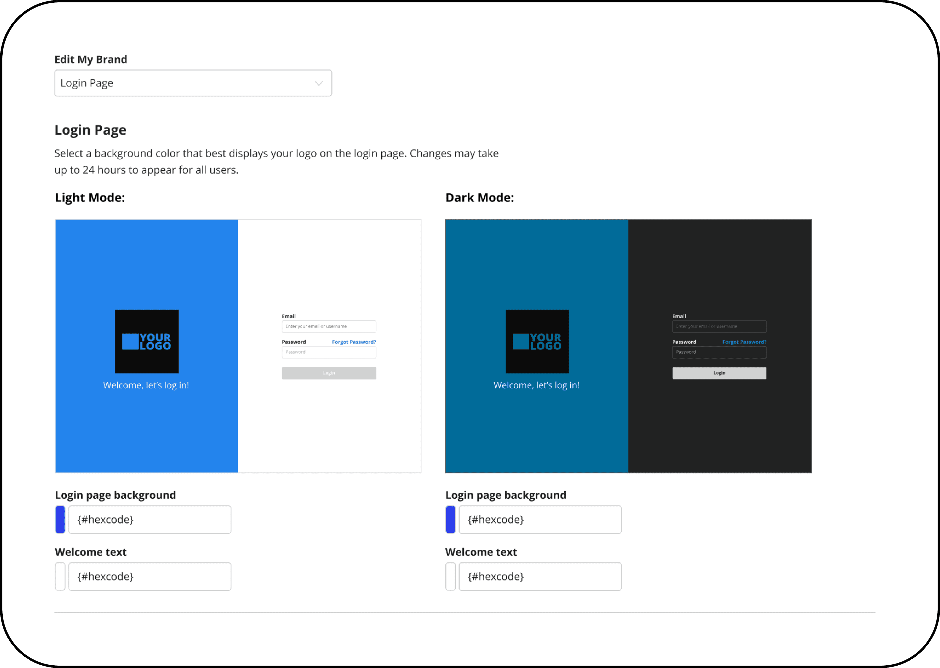Click the Password field in Dark Mode preview

tap(719, 352)
